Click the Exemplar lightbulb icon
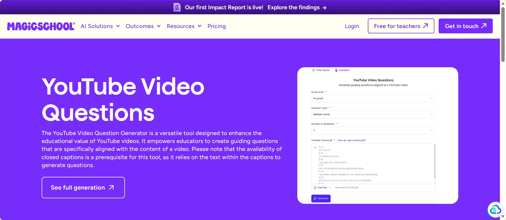Image resolution: width=506 pixels, height=220 pixels. 336,70
